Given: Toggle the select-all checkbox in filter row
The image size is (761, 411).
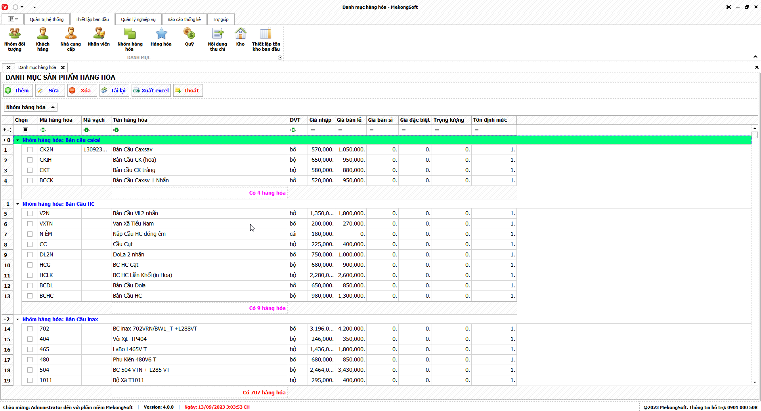Looking at the screenshot, I should tap(26, 130).
